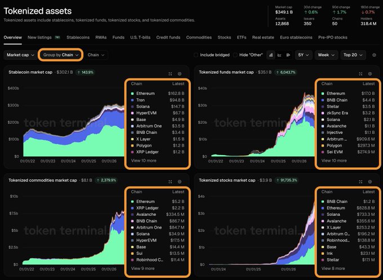Open dashboard settings gear beside Top 20

[x=374, y=55]
